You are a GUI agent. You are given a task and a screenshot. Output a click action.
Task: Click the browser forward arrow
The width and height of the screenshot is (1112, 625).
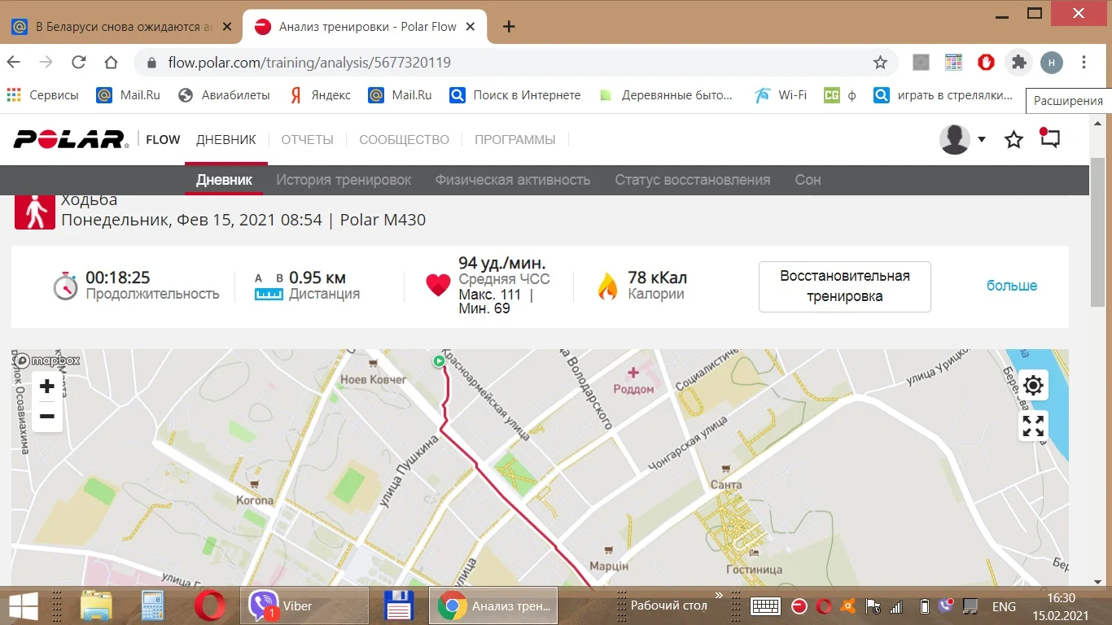pos(46,62)
